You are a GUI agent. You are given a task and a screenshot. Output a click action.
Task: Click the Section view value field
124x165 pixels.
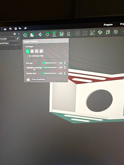point(61,73)
